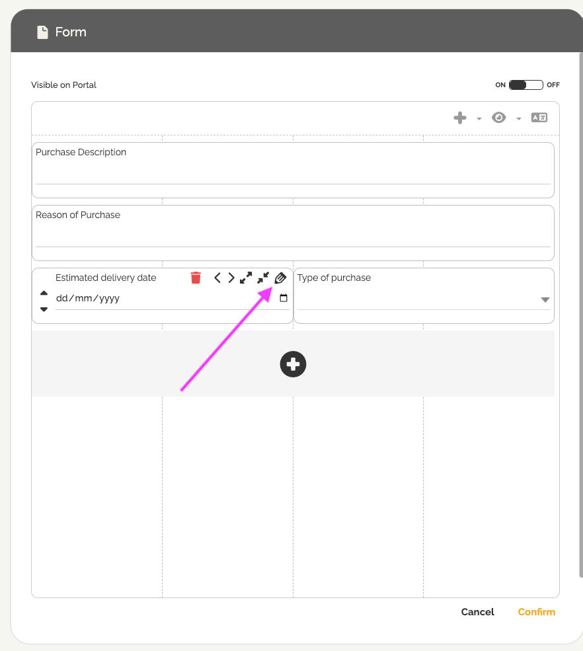The image size is (583, 651).
Task: Confirm the form changes
Action: (x=536, y=612)
